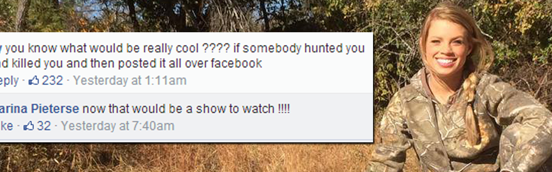Open the "Yesterday at 1:11am" timestamp
The height and width of the screenshot is (172, 552).
pos(130,80)
